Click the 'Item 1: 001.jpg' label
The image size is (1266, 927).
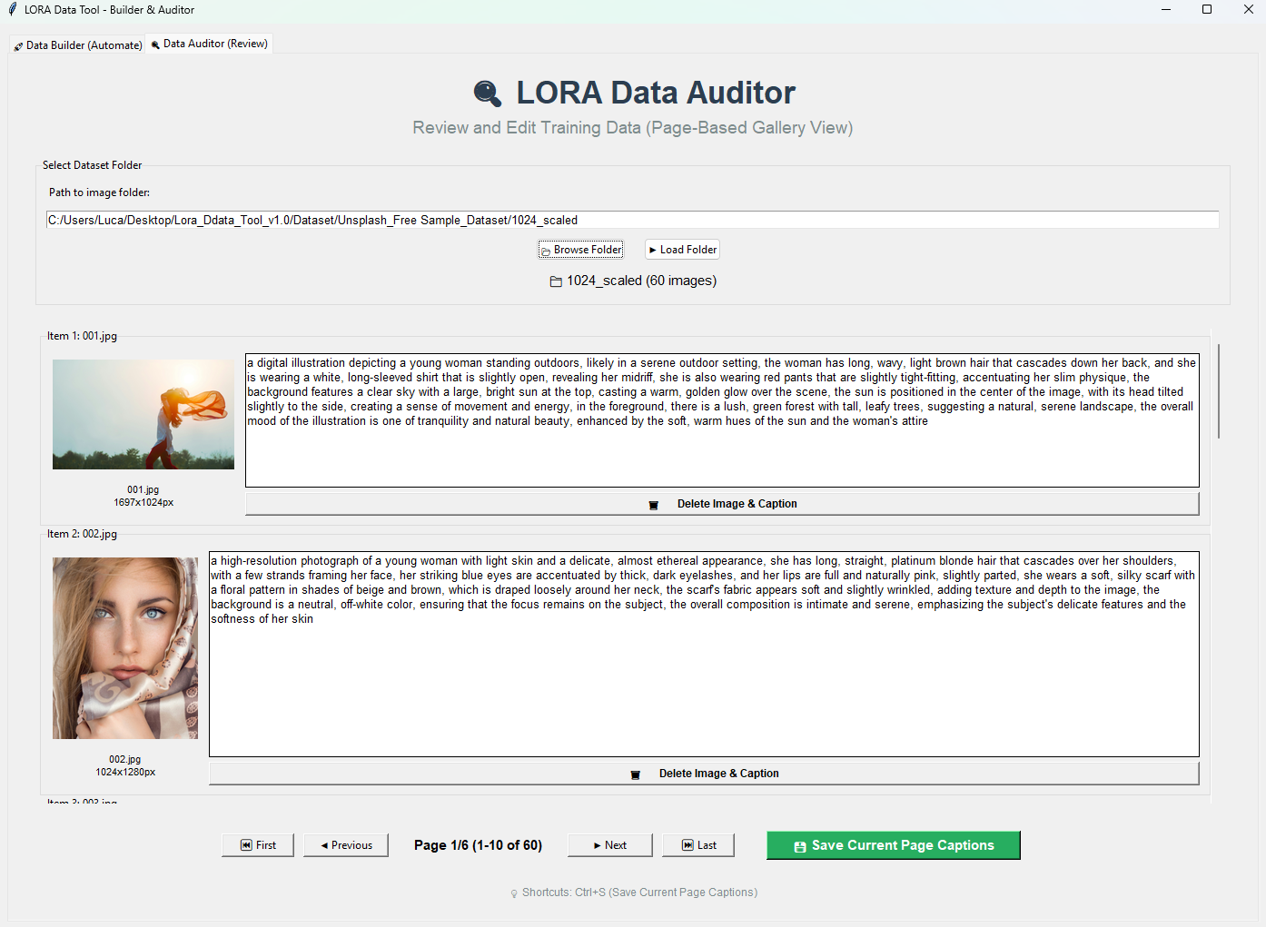coord(82,336)
